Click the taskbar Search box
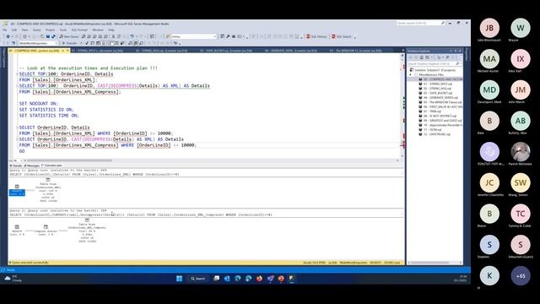The height and width of the screenshot is (304, 540). pyautogui.click(x=198, y=279)
